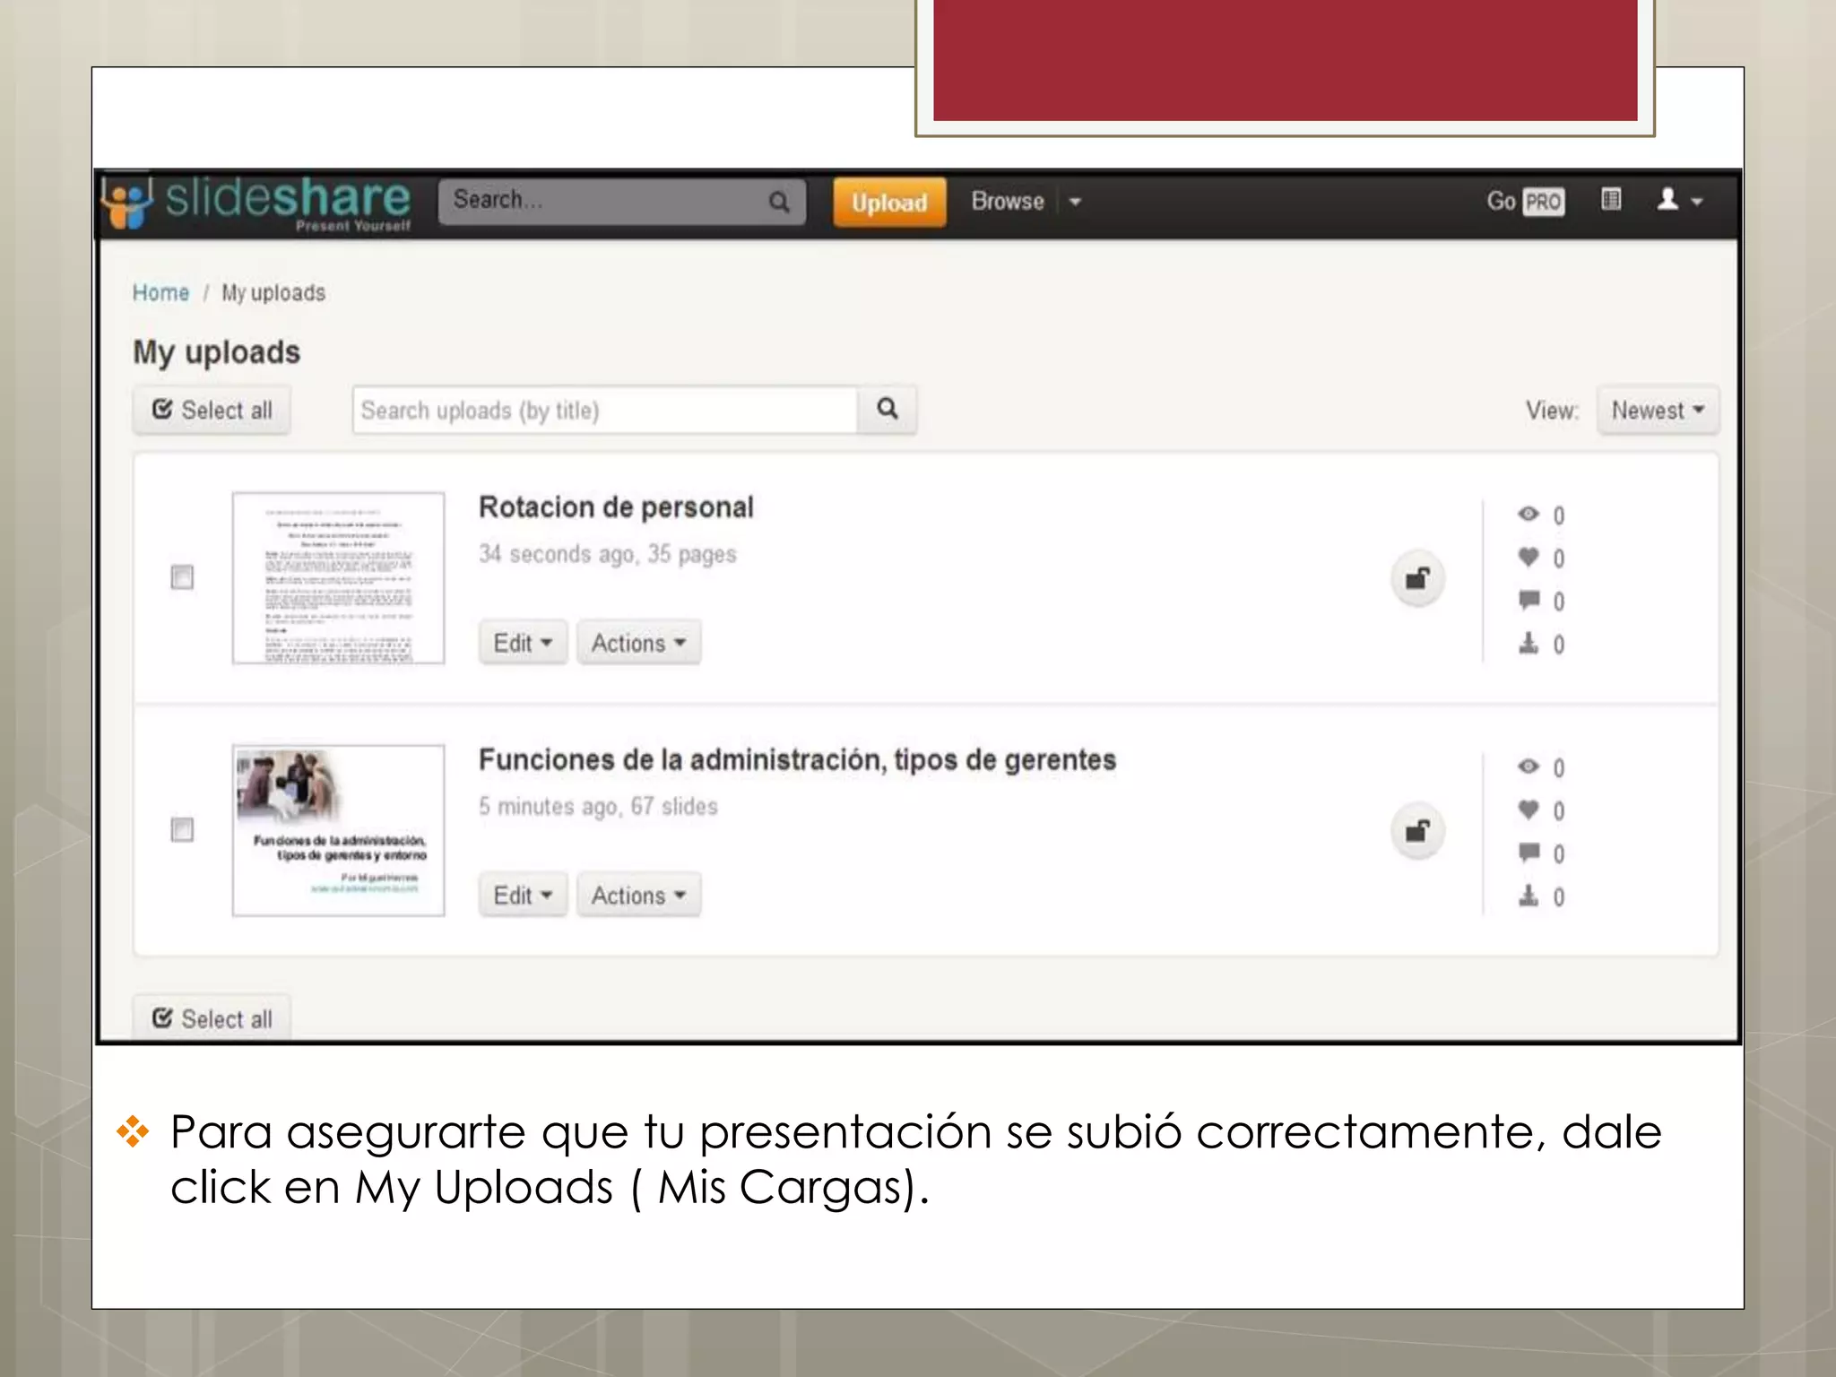The height and width of the screenshot is (1377, 1836).
Task: Click comments icon for Rotacion de personal
Action: [1529, 600]
